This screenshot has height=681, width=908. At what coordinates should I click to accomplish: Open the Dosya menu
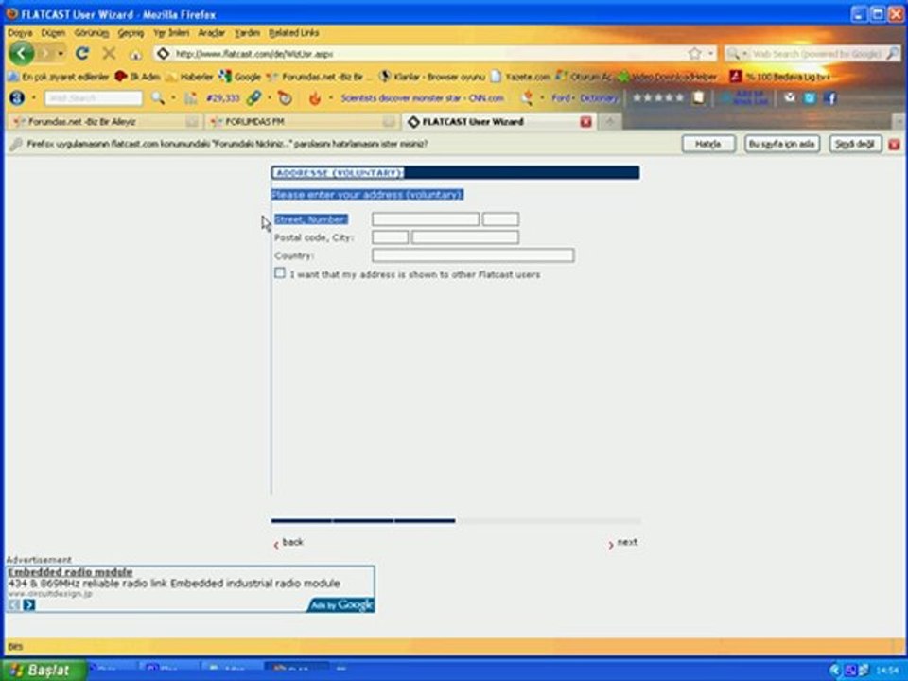(20, 33)
